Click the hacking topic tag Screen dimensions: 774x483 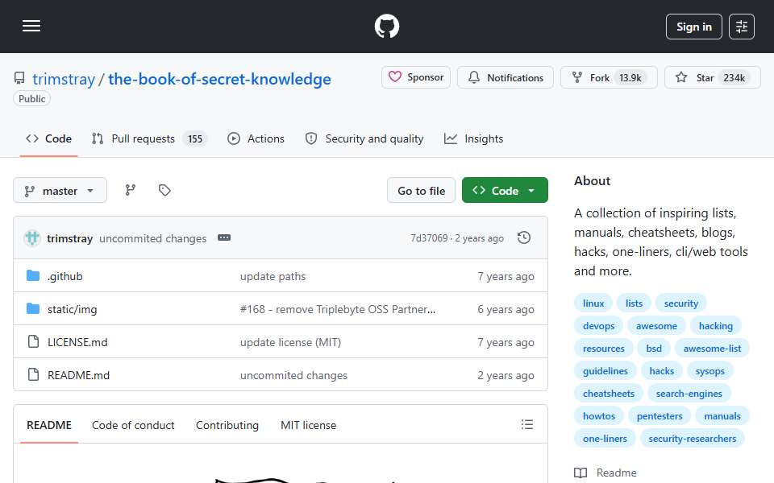[716, 326]
